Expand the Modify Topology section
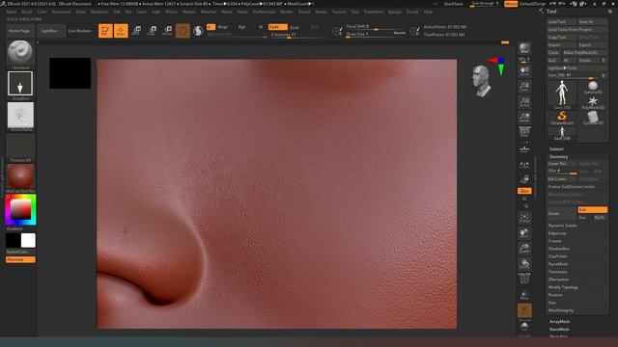Viewport: 618px width, 347px height. [x=563, y=287]
